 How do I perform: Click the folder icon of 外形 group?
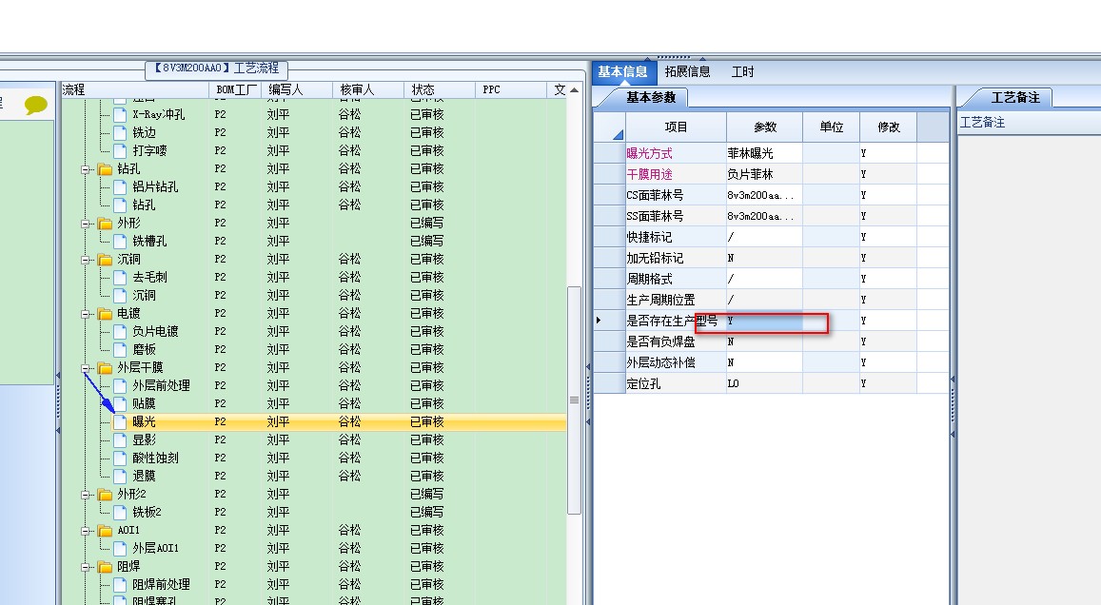[106, 224]
